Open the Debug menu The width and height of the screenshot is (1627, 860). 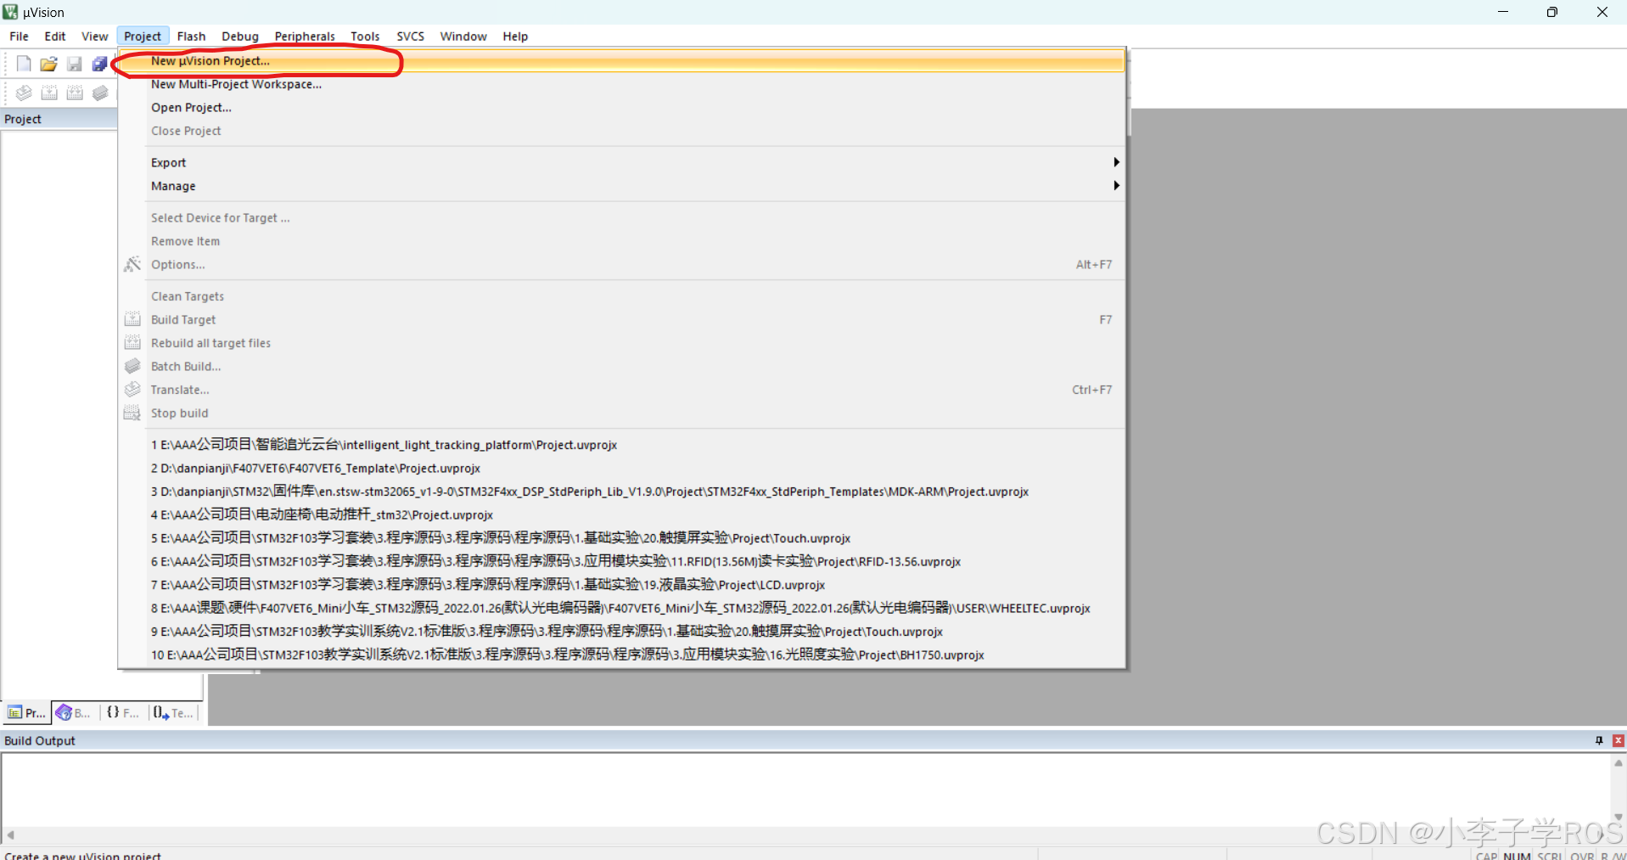click(x=239, y=36)
